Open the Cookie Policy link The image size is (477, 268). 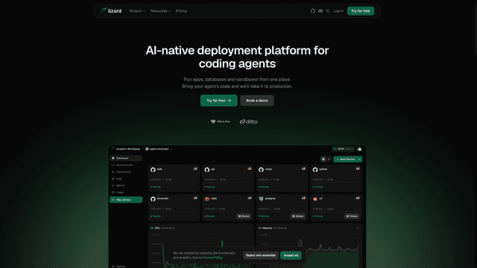[x=213, y=258]
